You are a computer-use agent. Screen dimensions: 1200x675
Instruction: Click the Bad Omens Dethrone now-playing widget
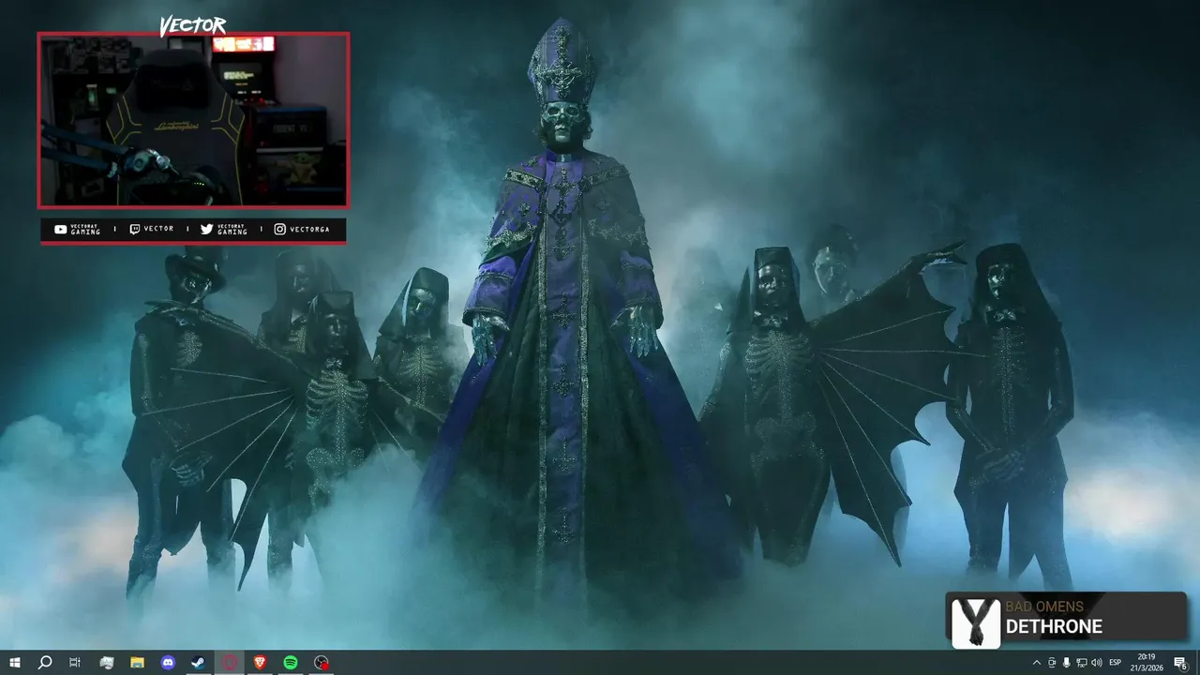coord(1066,618)
